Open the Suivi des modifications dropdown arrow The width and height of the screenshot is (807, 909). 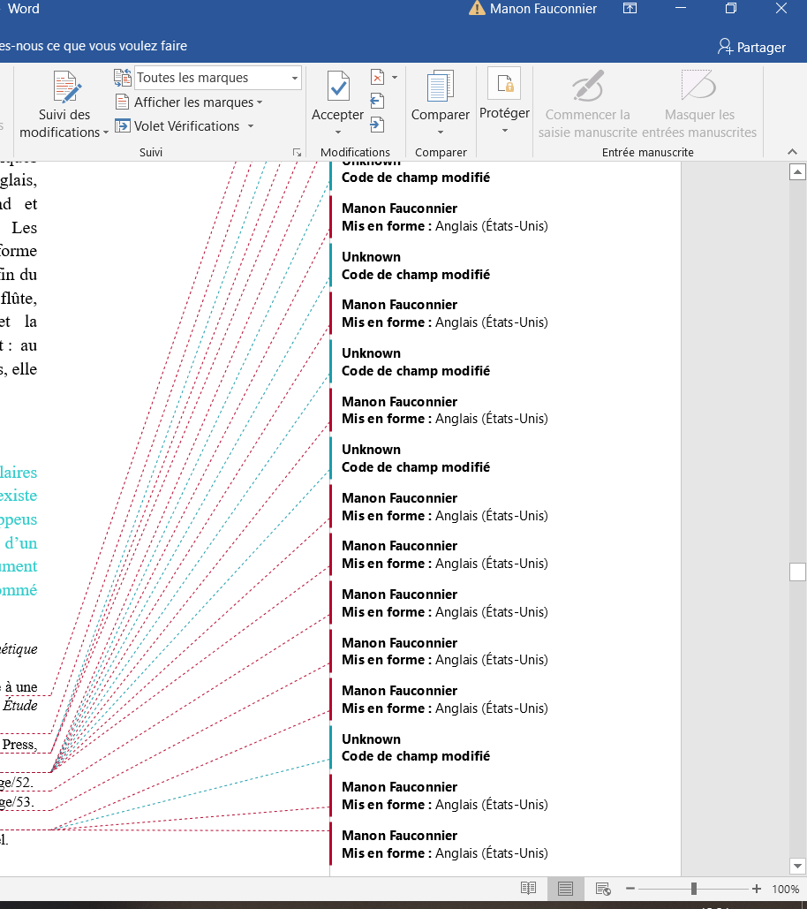[105, 133]
